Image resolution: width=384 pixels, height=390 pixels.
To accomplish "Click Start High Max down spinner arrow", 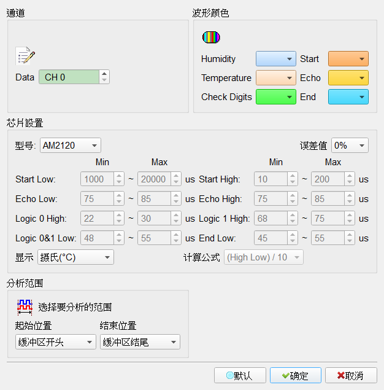I will 350,182.
